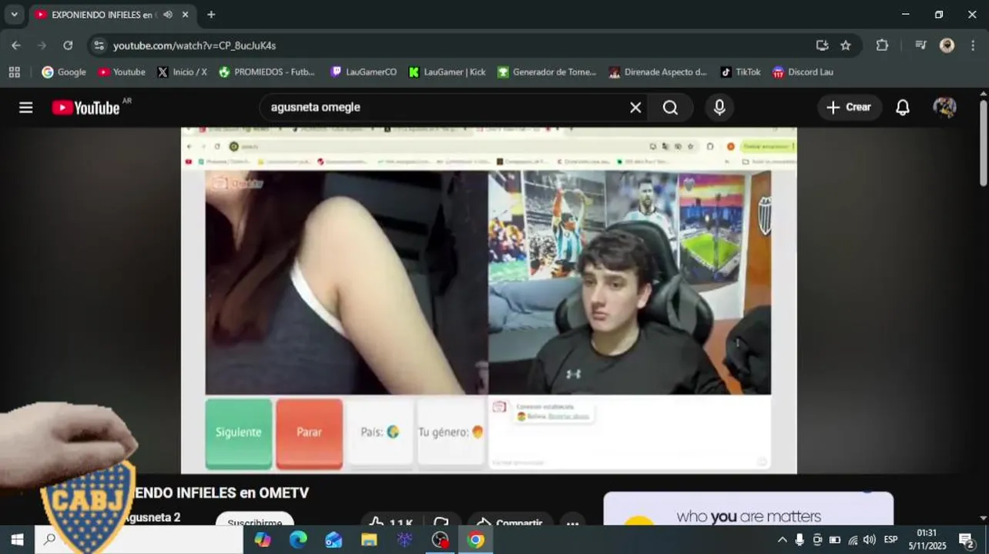Open OBS recording app on the taskbar
The image size is (989, 554).
point(440,539)
